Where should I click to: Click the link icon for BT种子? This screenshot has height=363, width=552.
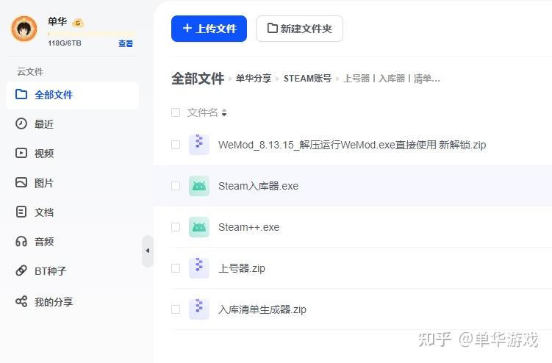pyautogui.click(x=21, y=270)
